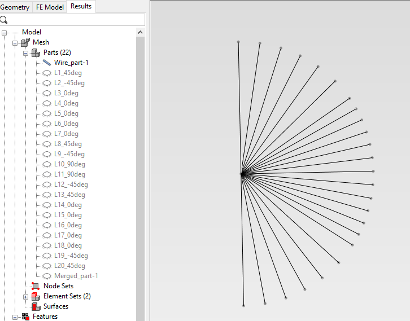
Task: Collapse the Mesh node
Action: pos(15,43)
